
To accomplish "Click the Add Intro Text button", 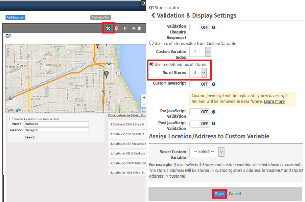I will pos(100,18).
